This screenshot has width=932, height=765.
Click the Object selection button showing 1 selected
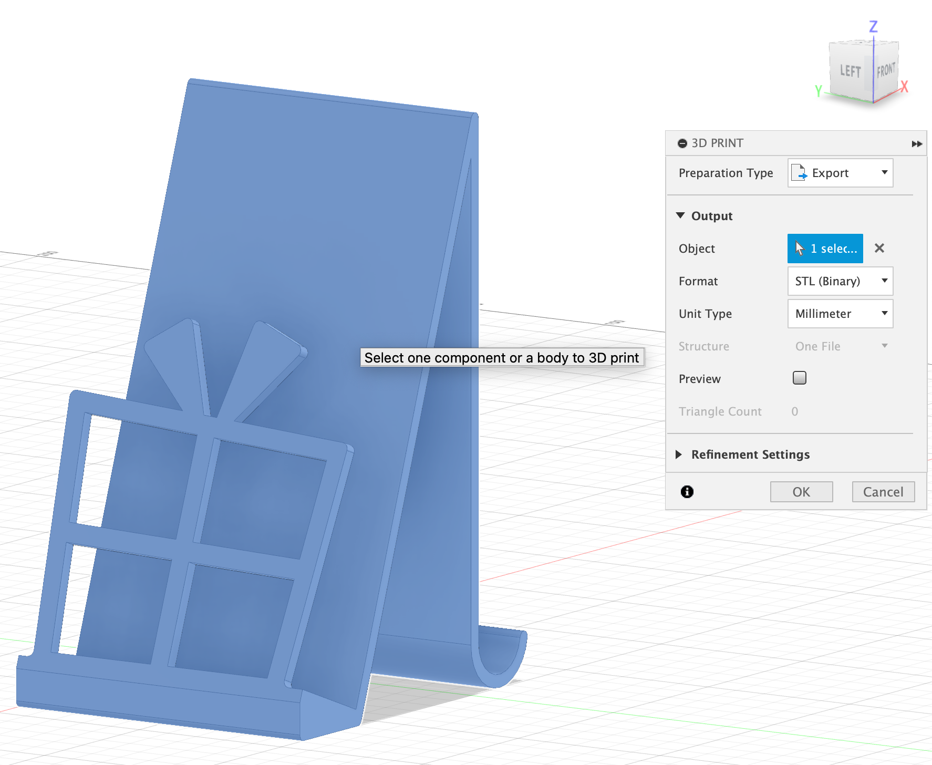[x=825, y=249]
